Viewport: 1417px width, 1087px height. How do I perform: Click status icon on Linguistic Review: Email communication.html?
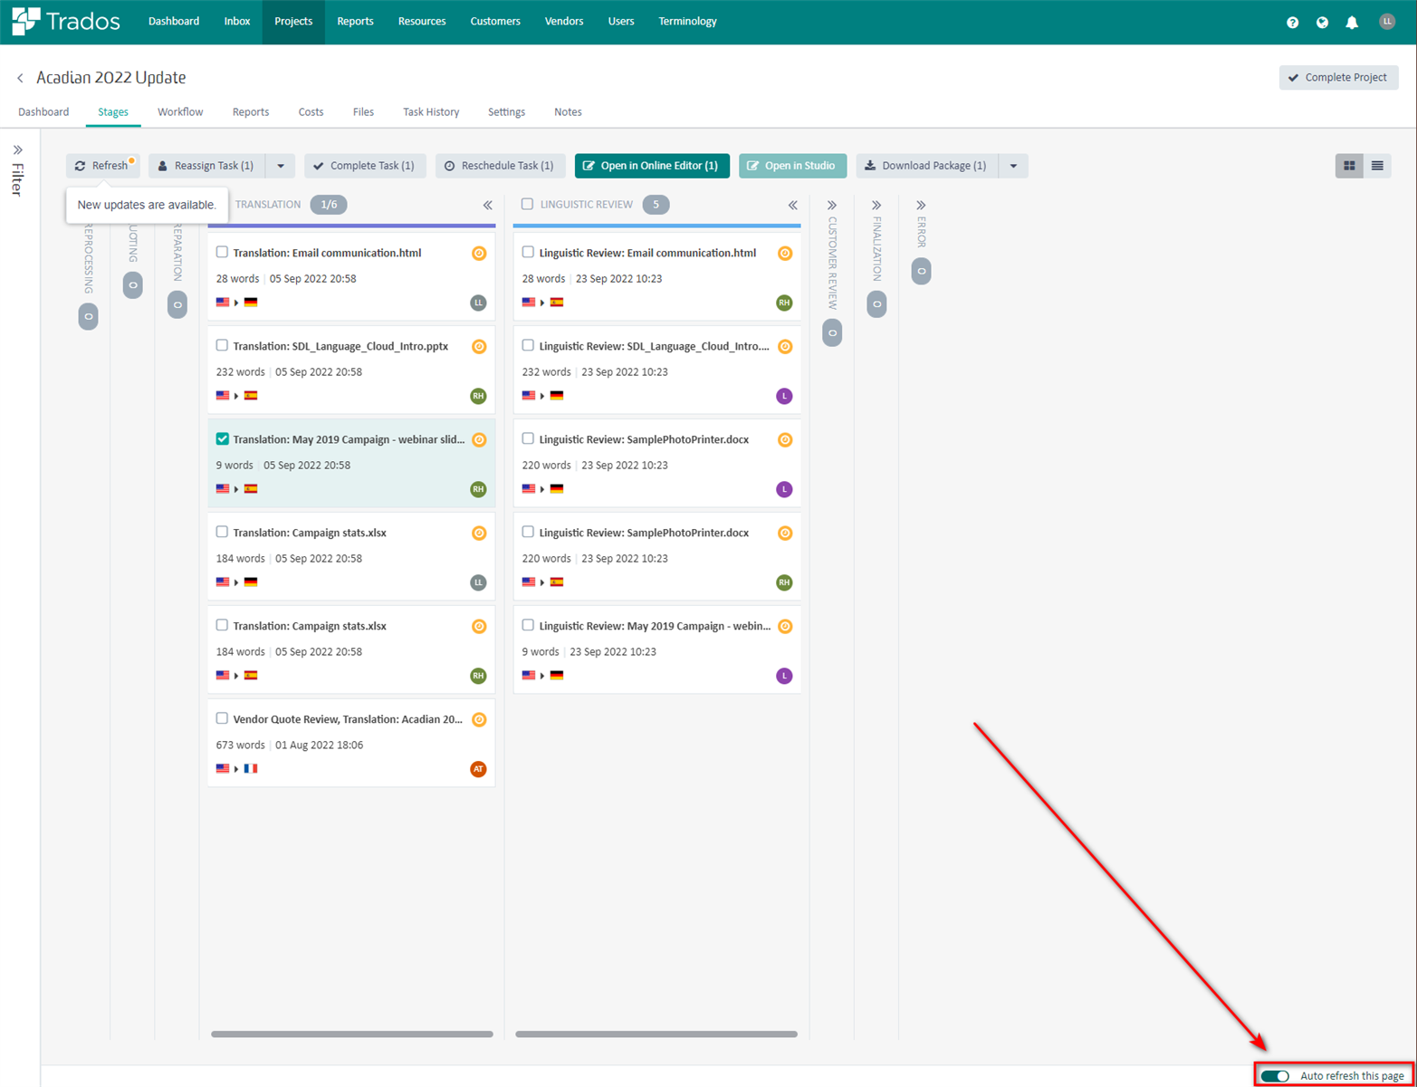[785, 254]
